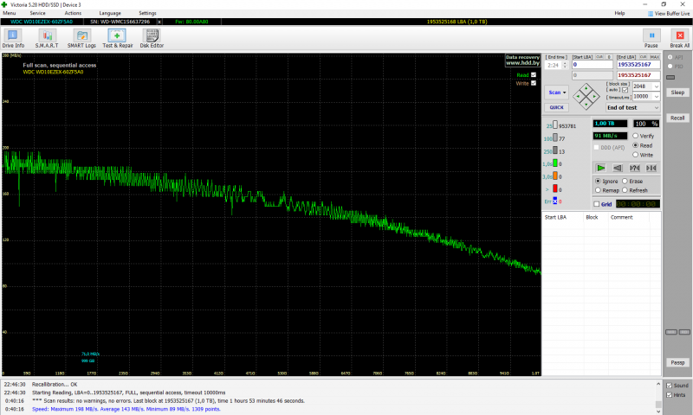Uncheck the Read graph checkbox

pyautogui.click(x=534, y=75)
